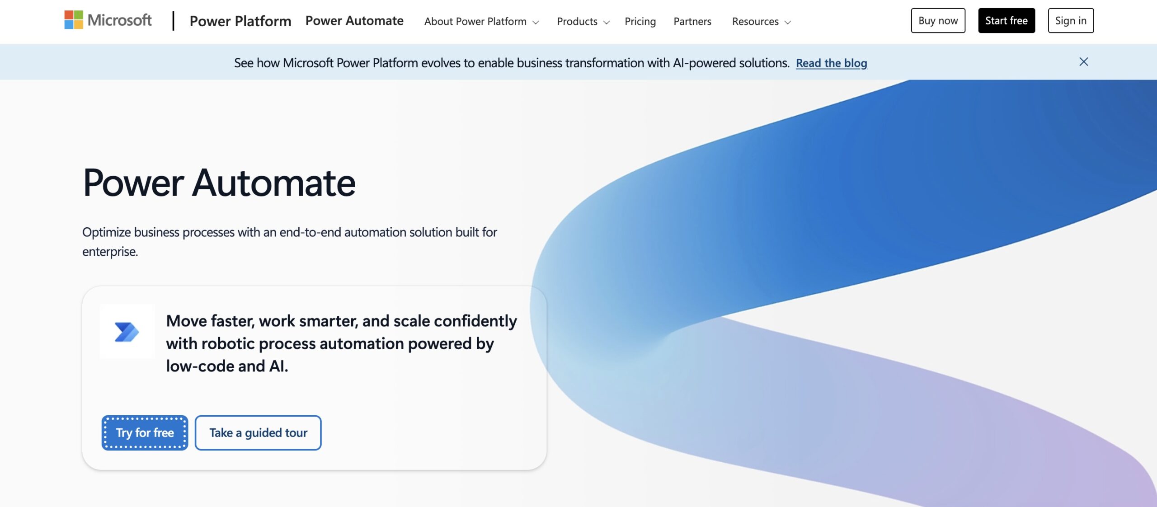
Task: Click the Products chevron arrow
Action: coord(607,22)
